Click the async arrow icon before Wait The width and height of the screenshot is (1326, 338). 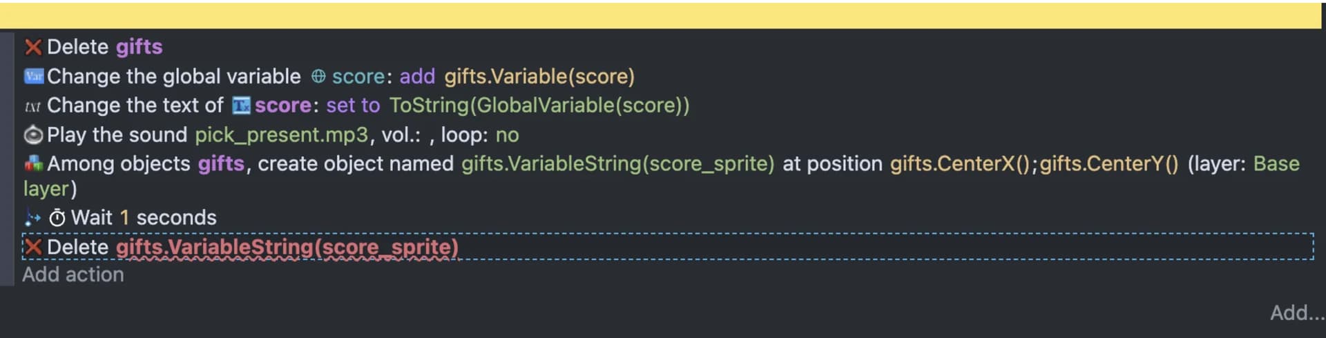32,218
